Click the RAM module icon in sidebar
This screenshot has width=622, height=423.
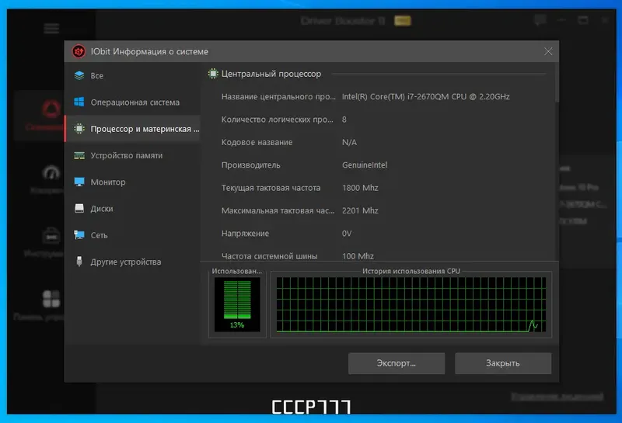click(x=79, y=155)
